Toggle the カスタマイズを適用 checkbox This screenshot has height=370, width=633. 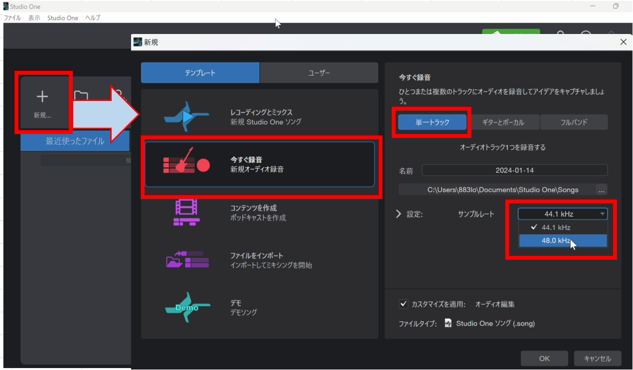pyautogui.click(x=403, y=304)
